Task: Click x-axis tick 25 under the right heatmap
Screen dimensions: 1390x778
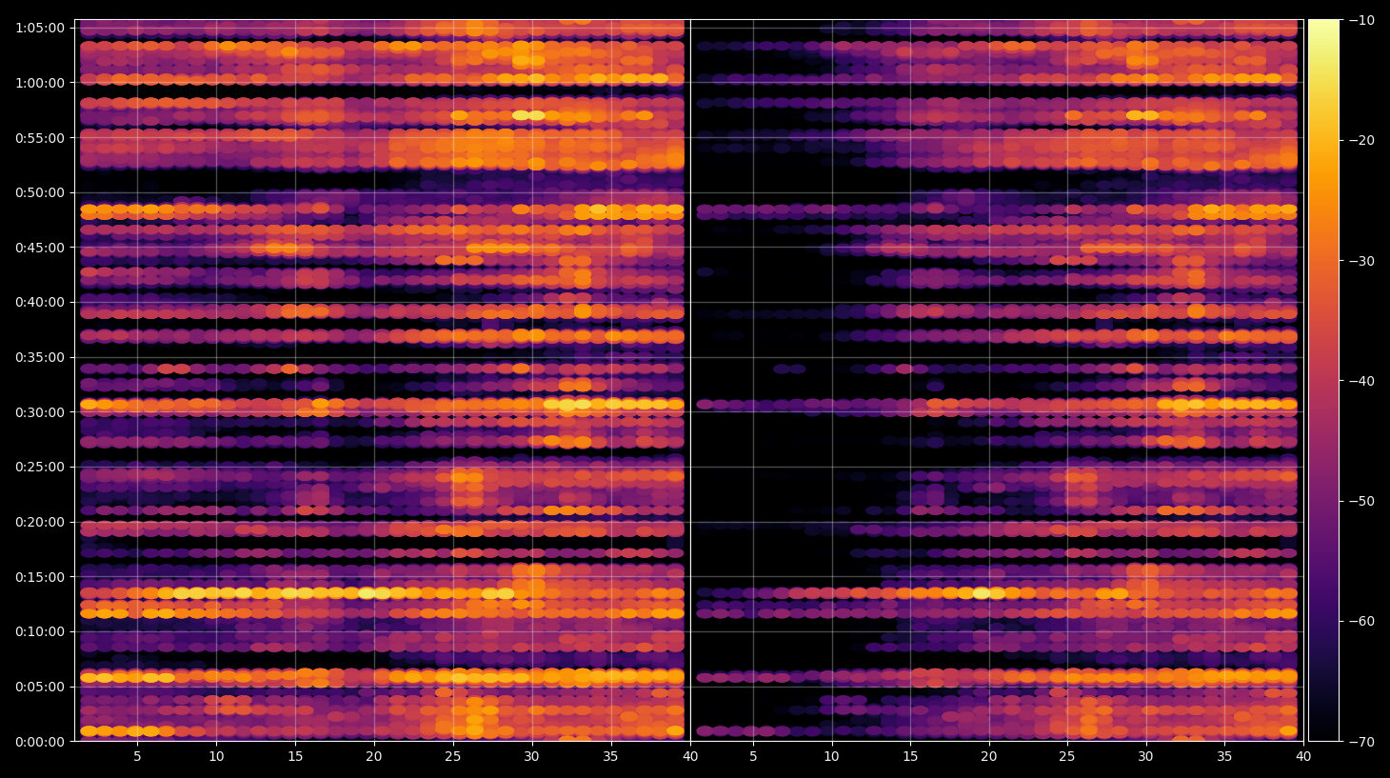Action: 1066,756
